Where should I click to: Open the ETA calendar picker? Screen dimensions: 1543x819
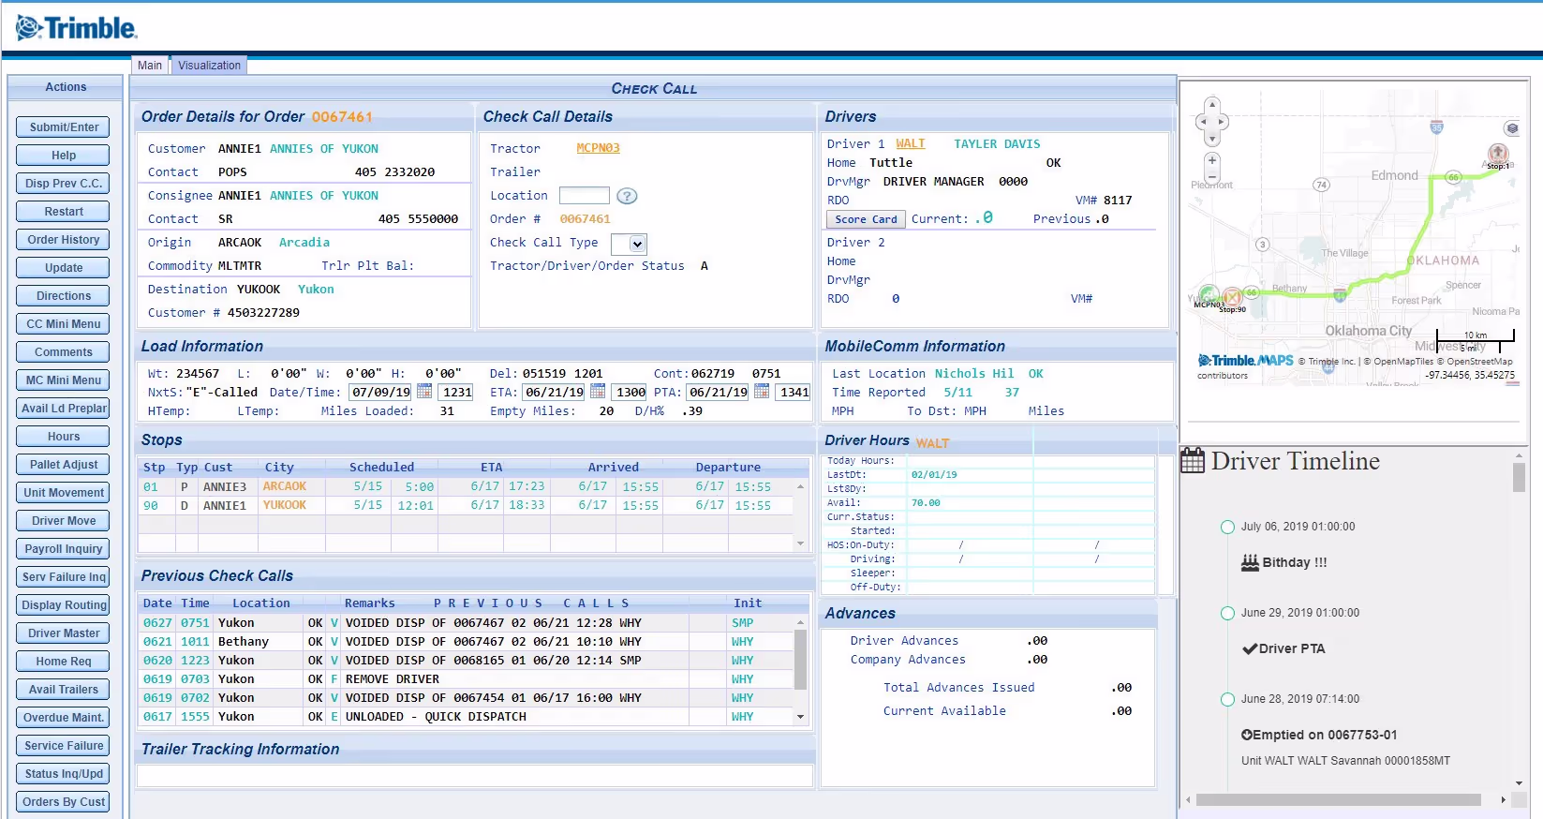[x=598, y=392]
